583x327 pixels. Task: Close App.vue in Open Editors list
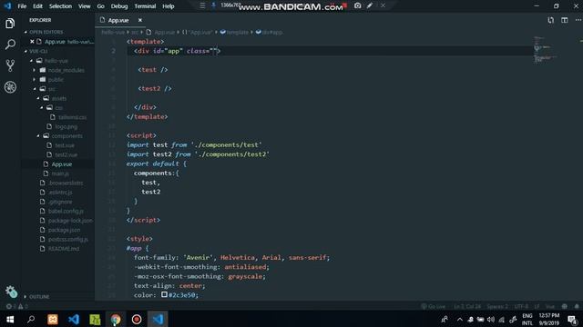click(32, 42)
